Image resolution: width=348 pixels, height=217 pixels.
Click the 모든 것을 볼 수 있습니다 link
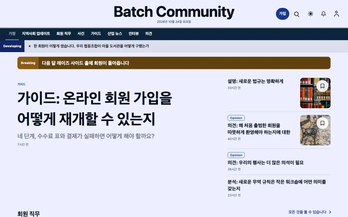[x=307, y=212]
